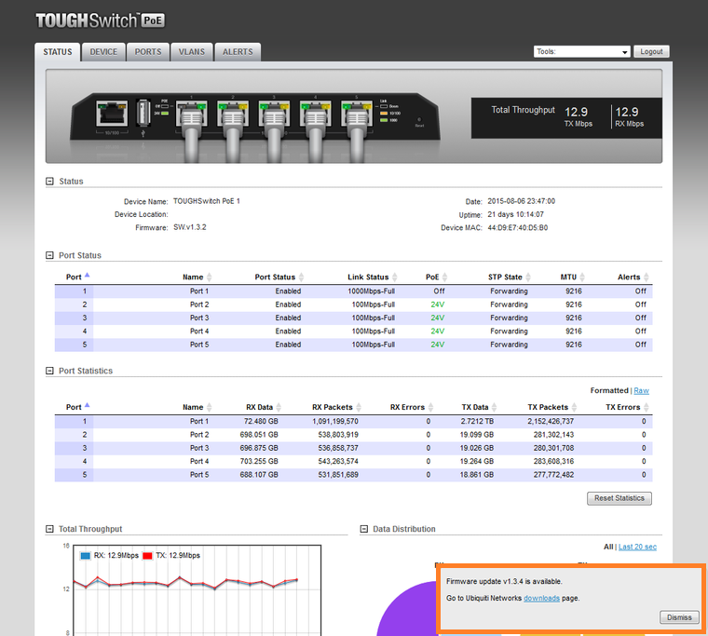This screenshot has width=708, height=636.
Task: Collapse the Status section
Action: [x=49, y=181]
